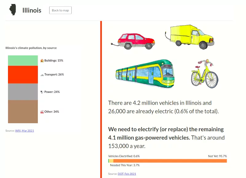Viewport: 246px width, 178px height.
Task: Click the plug icon beside Power: 24%
Action: pos(42,92)
